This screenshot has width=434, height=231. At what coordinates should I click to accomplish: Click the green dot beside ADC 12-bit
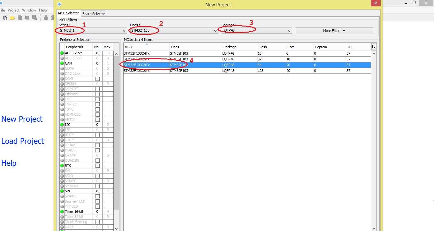[62, 53]
